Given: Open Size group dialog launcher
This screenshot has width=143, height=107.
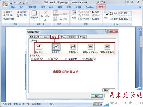Looking at the screenshot, I should click(x=131, y=24).
